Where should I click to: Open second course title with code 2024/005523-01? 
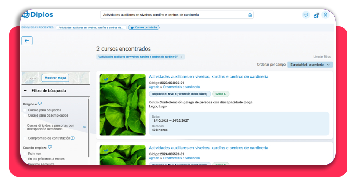[208, 148]
